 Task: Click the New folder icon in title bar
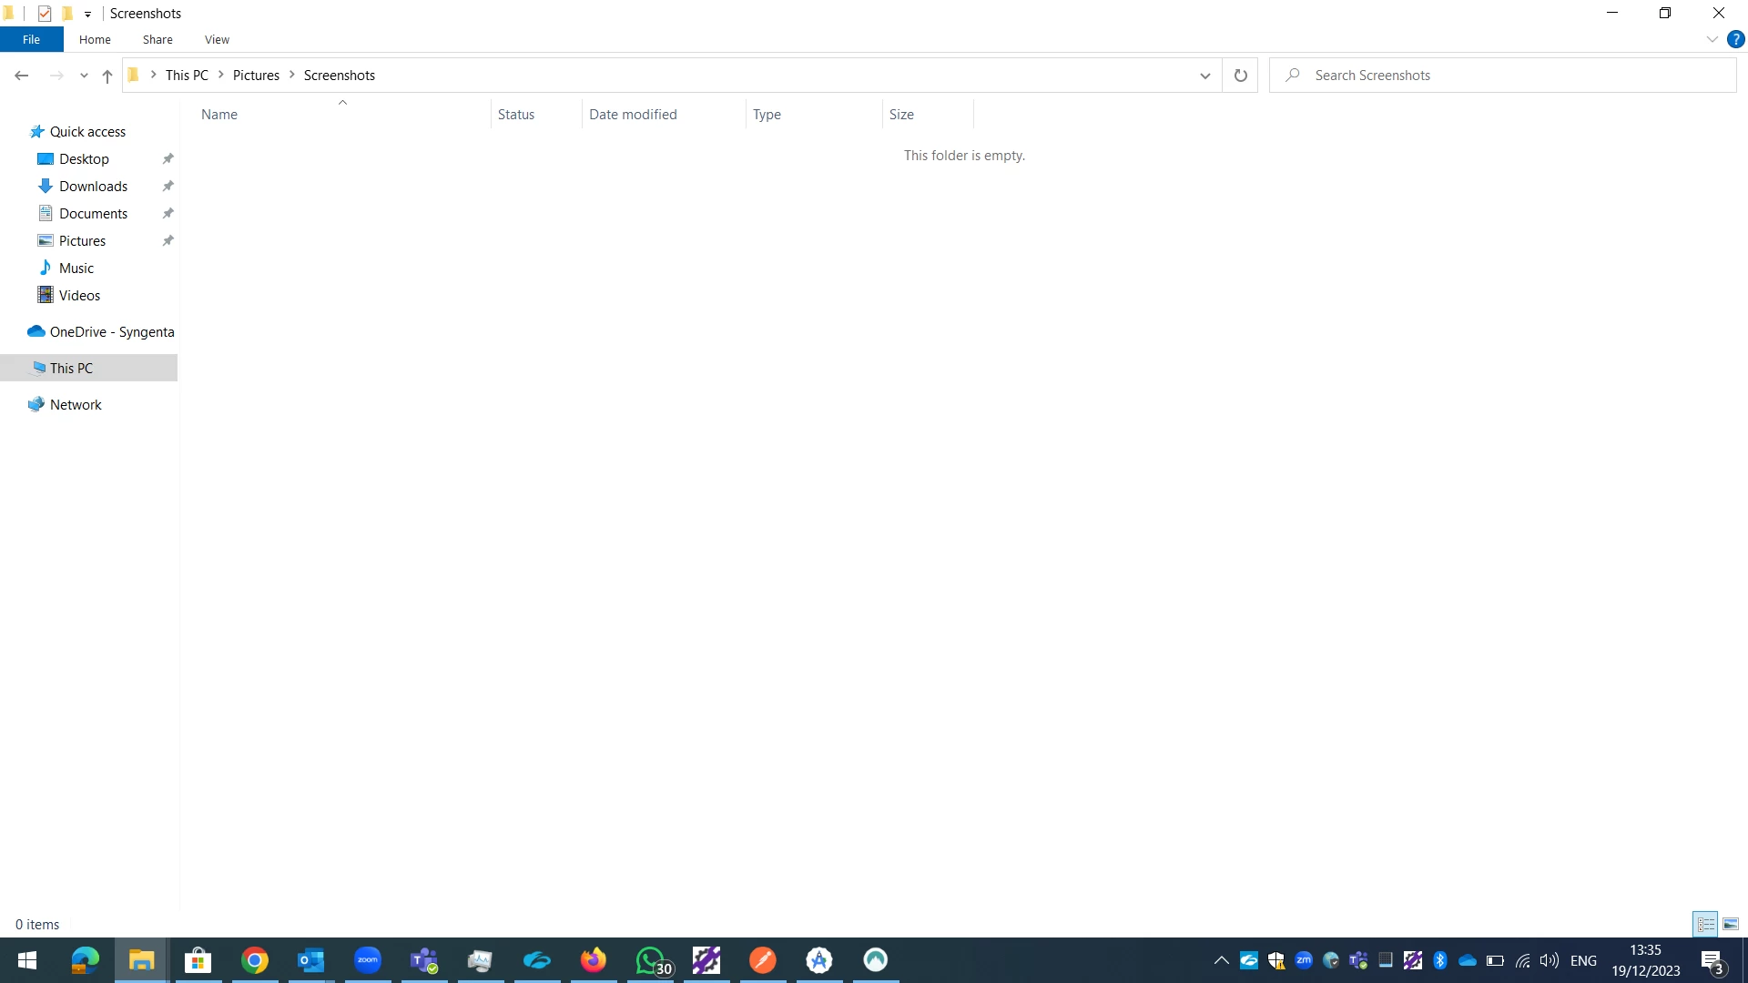pyautogui.click(x=67, y=14)
